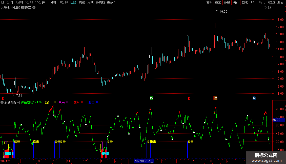Click the diamond icon at chart top-right

click(265, 8)
